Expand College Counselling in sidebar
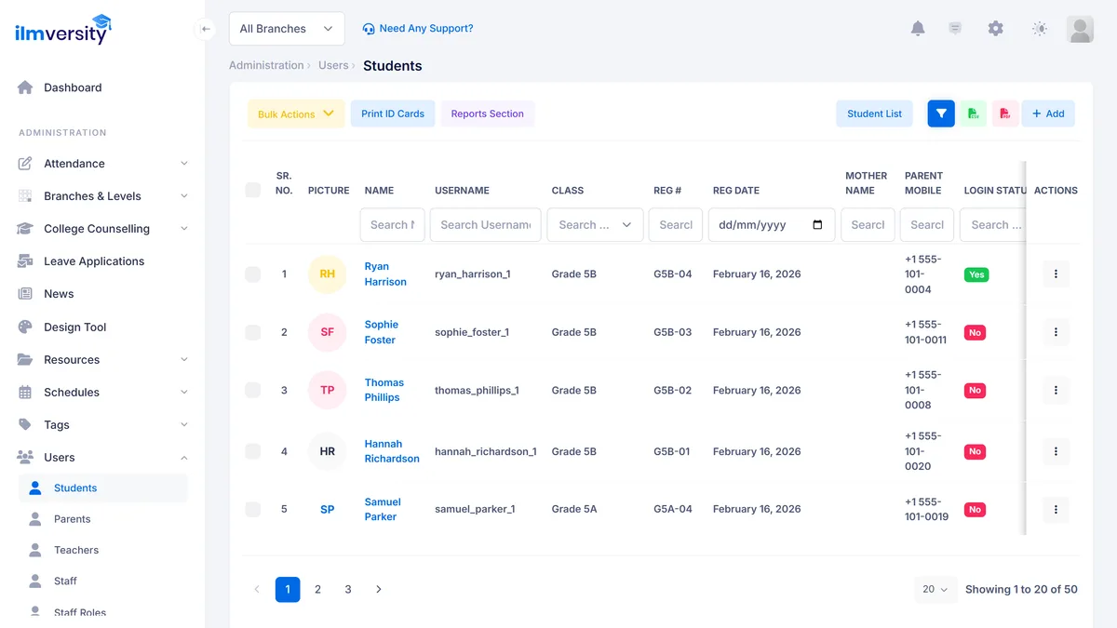This screenshot has height=628, width=1117. point(102,229)
